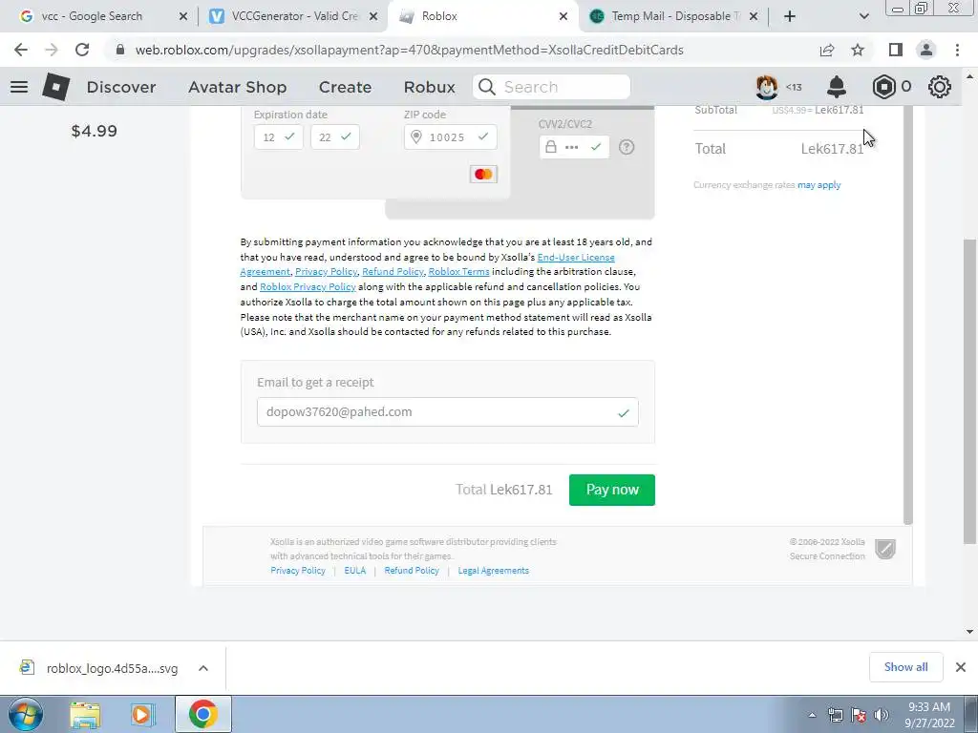The width and height of the screenshot is (978, 733).
Task: Open the footer Privacy Policy link
Action: pos(298,571)
